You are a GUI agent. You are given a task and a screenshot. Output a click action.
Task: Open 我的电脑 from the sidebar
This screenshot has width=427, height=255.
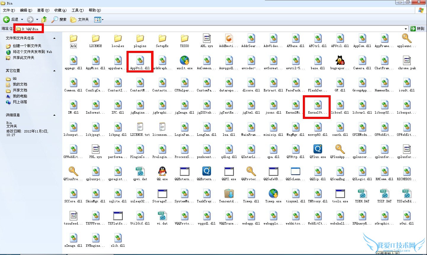(20, 96)
